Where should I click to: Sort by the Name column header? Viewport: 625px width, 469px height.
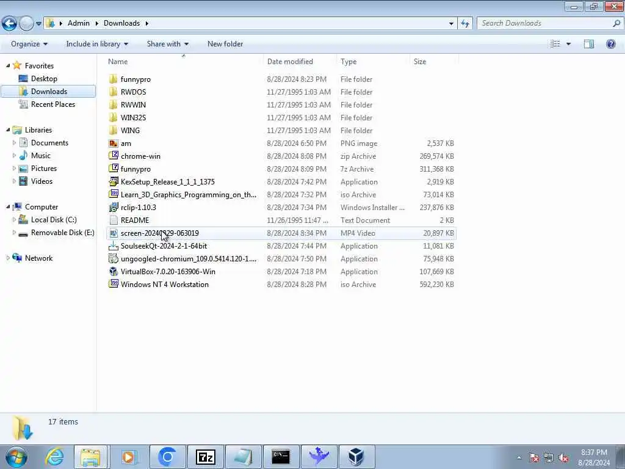pyautogui.click(x=118, y=62)
